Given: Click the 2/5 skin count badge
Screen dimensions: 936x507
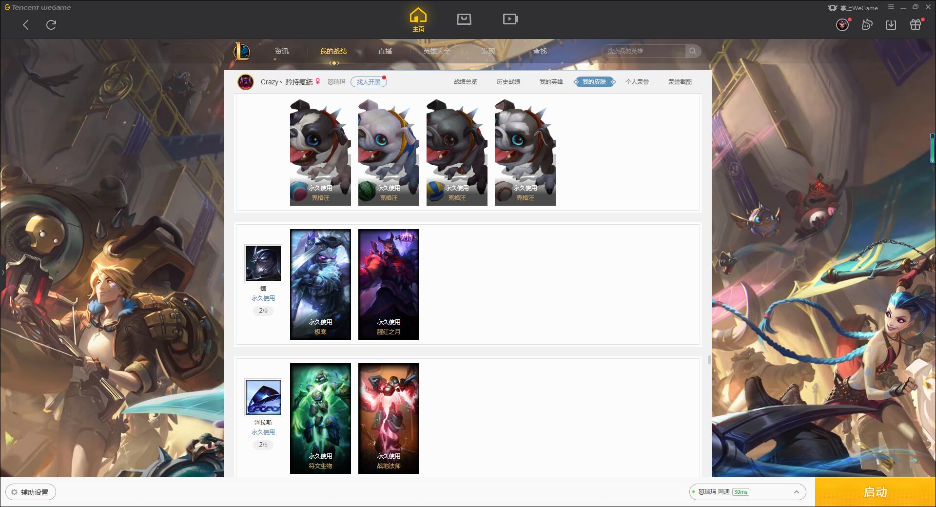Looking at the screenshot, I should pyautogui.click(x=263, y=445).
